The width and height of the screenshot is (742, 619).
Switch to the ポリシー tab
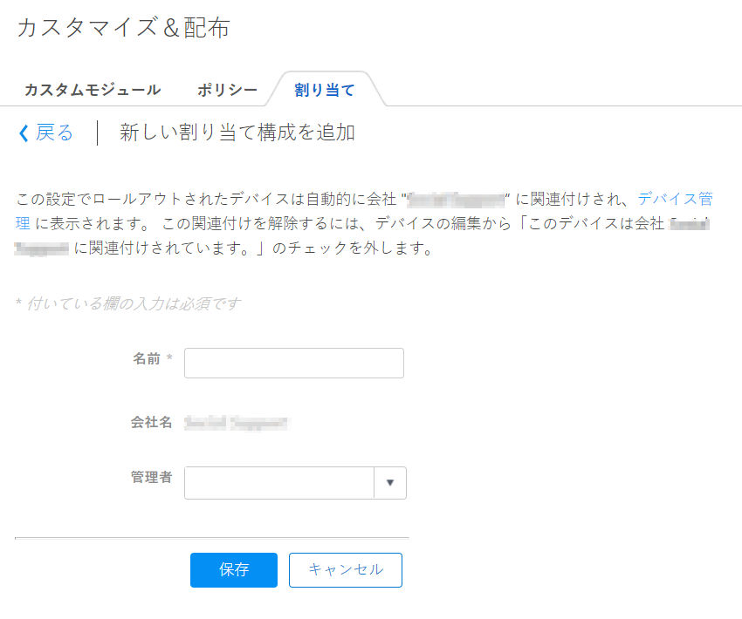227,90
